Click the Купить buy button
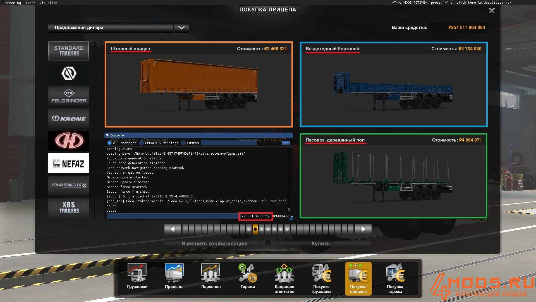Image resolution: width=536 pixels, height=302 pixels. point(321,244)
